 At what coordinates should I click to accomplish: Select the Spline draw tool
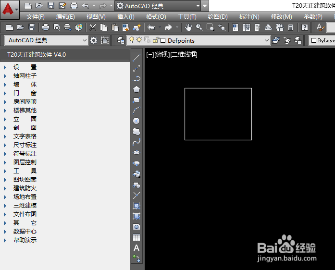(x=136, y=142)
